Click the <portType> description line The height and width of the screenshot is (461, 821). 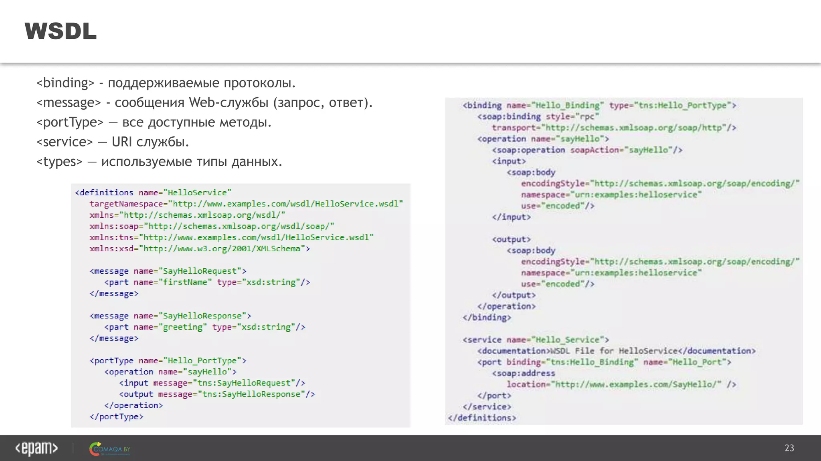coord(154,122)
